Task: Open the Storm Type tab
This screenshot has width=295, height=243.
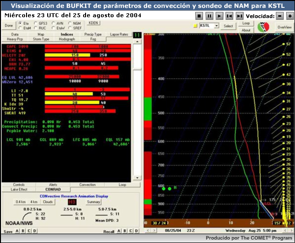Action: coord(41,39)
